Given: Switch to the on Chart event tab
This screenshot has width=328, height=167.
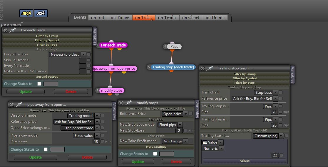Looking at the screenshot, I should coord(191,18).
